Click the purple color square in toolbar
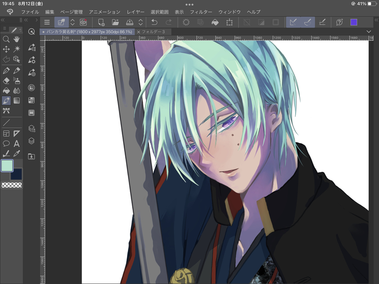Screen dimensions: 379x284 click(354, 22)
